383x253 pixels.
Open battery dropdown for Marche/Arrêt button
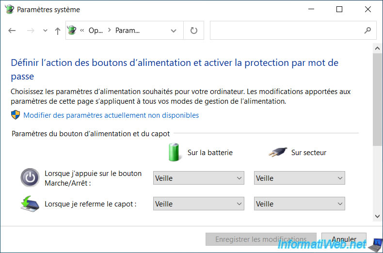pos(199,178)
